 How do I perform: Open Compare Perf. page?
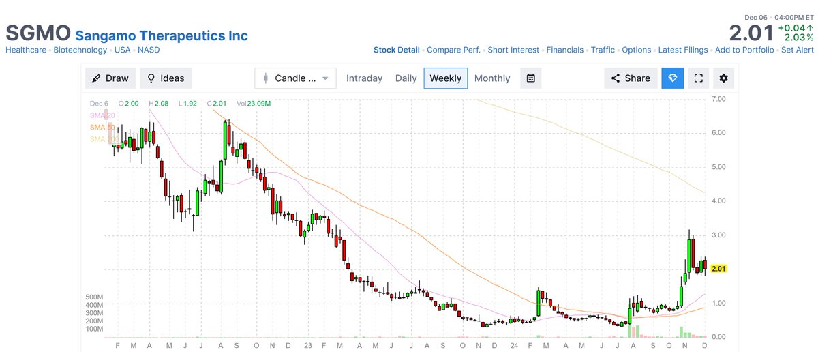point(454,50)
